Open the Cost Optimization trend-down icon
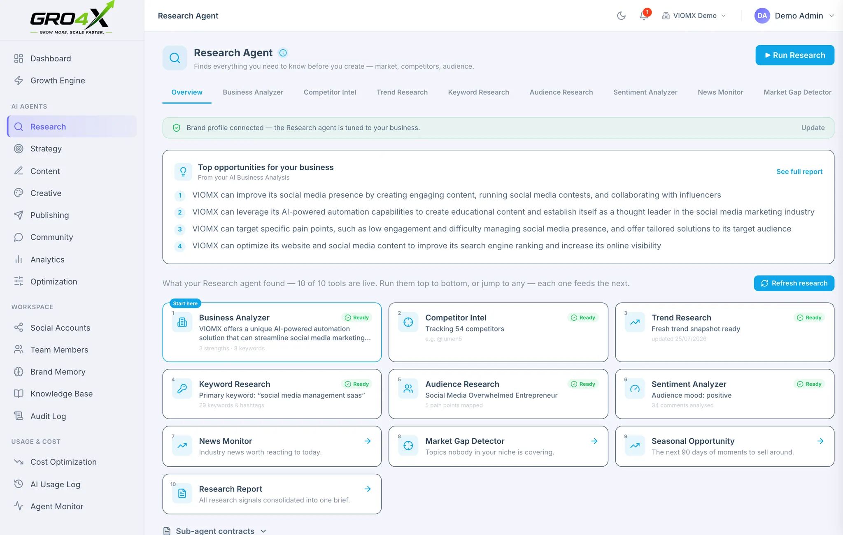 [x=19, y=462]
